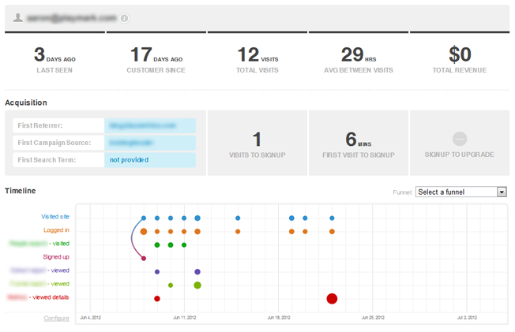This screenshot has height=332, width=515.
Task: Click the Logged in row label
Action: pos(56,230)
